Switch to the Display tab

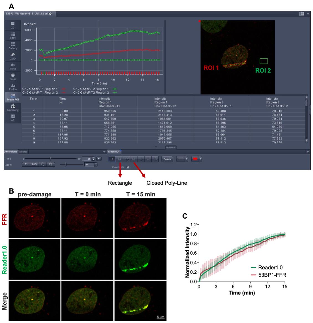tap(23, 152)
